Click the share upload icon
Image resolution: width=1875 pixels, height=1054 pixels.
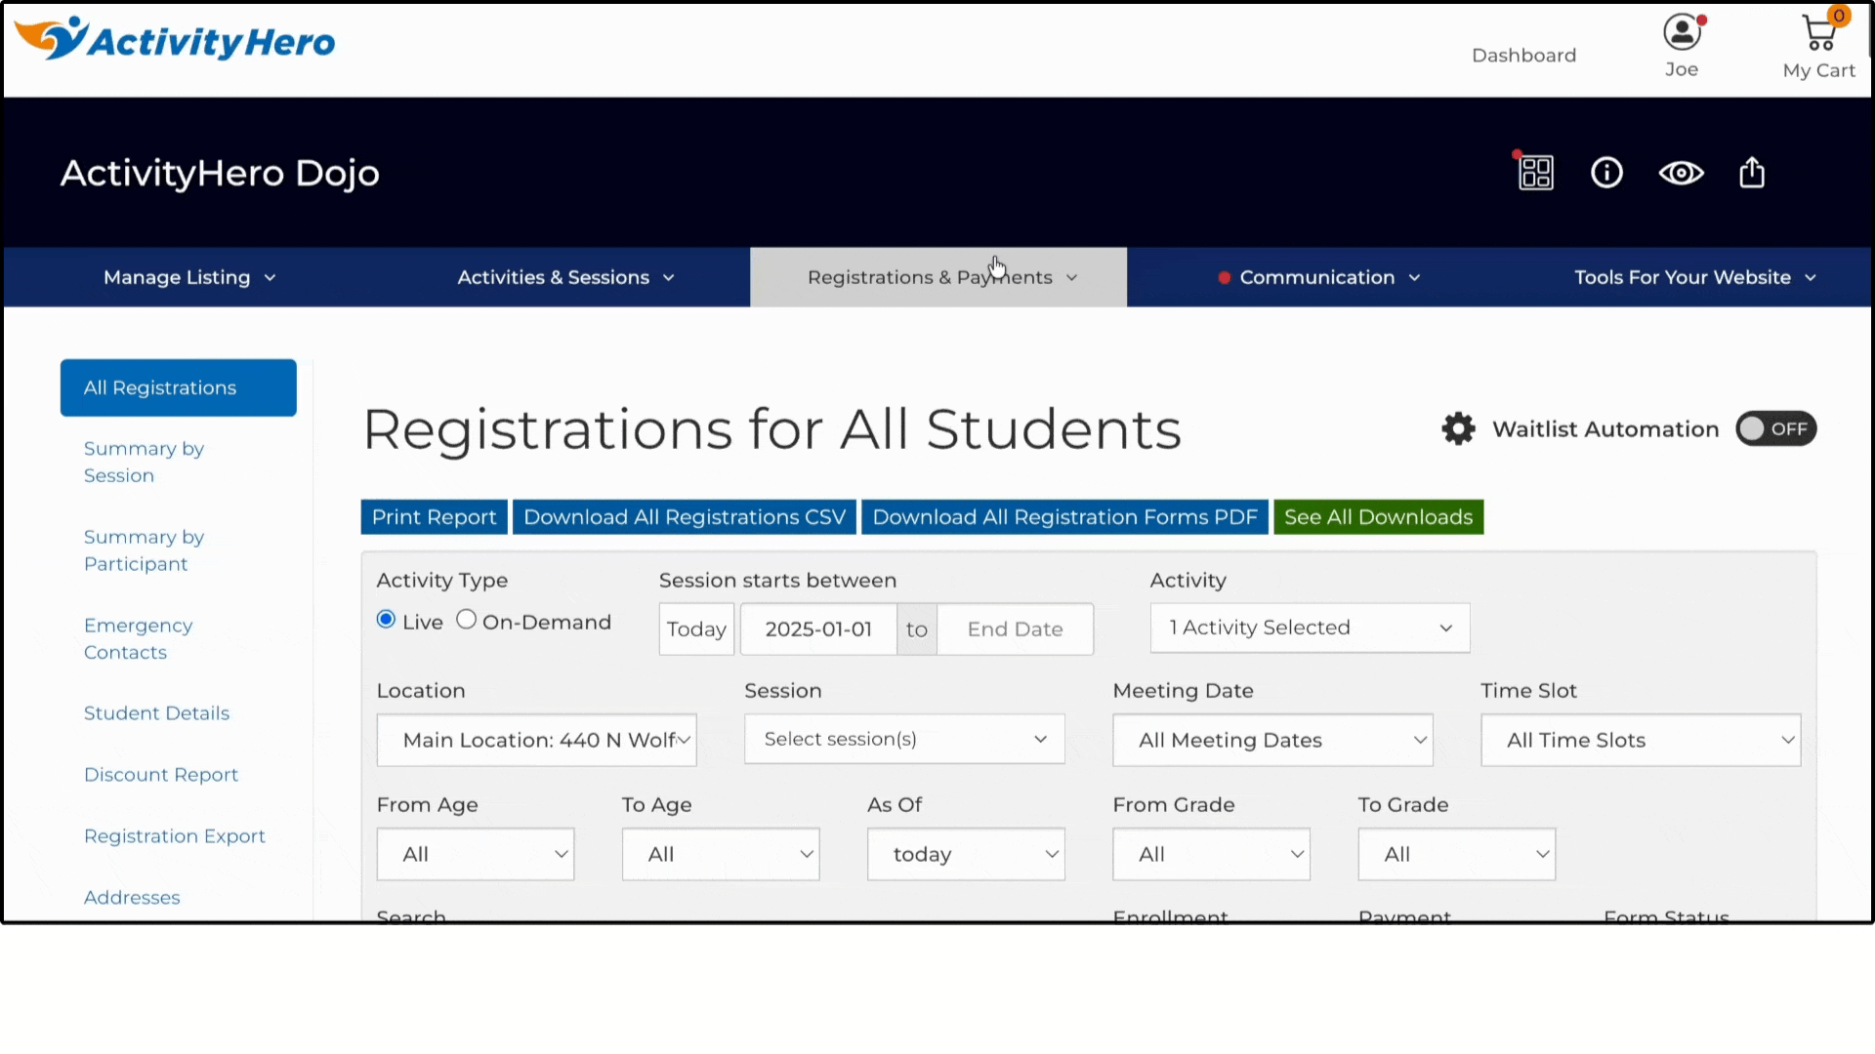point(1752,173)
